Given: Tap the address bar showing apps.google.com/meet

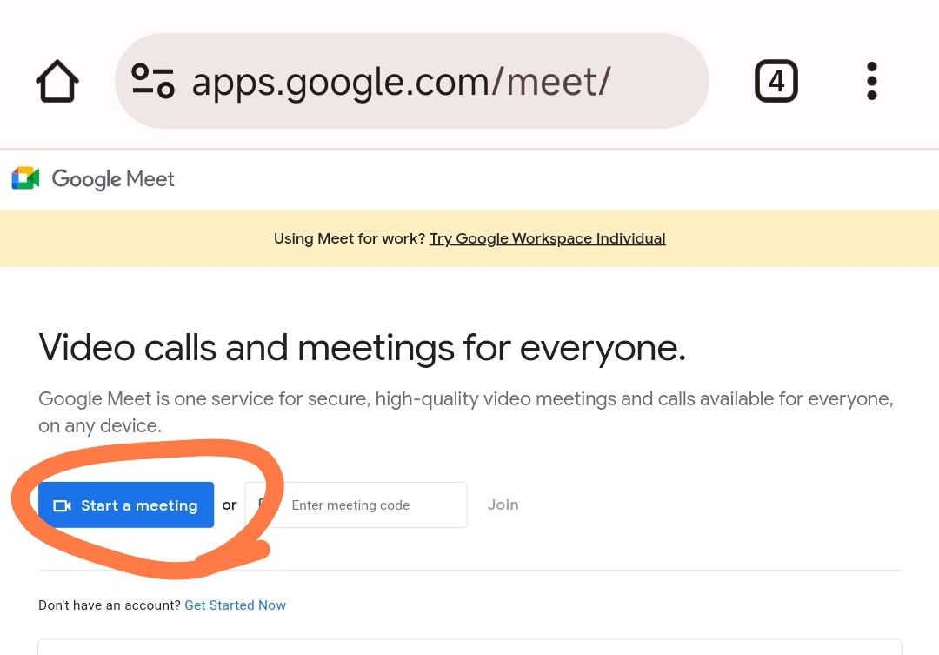Looking at the screenshot, I should (x=412, y=80).
